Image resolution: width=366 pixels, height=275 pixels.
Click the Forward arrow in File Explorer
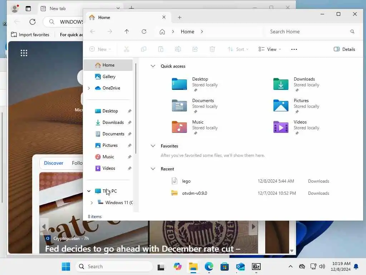point(110,32)
